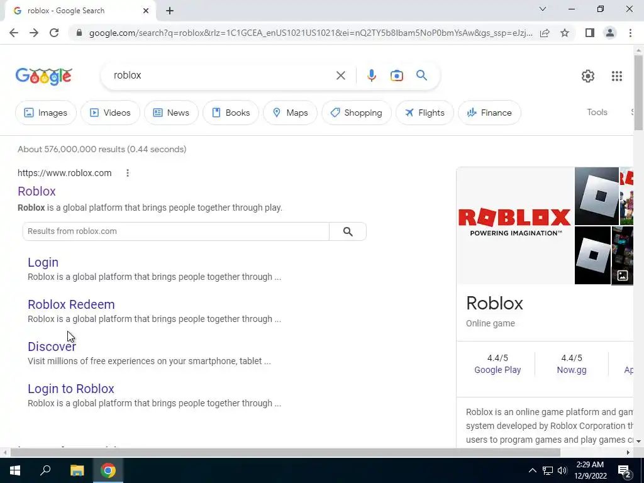Switch to Maps results

coord(290,113)
